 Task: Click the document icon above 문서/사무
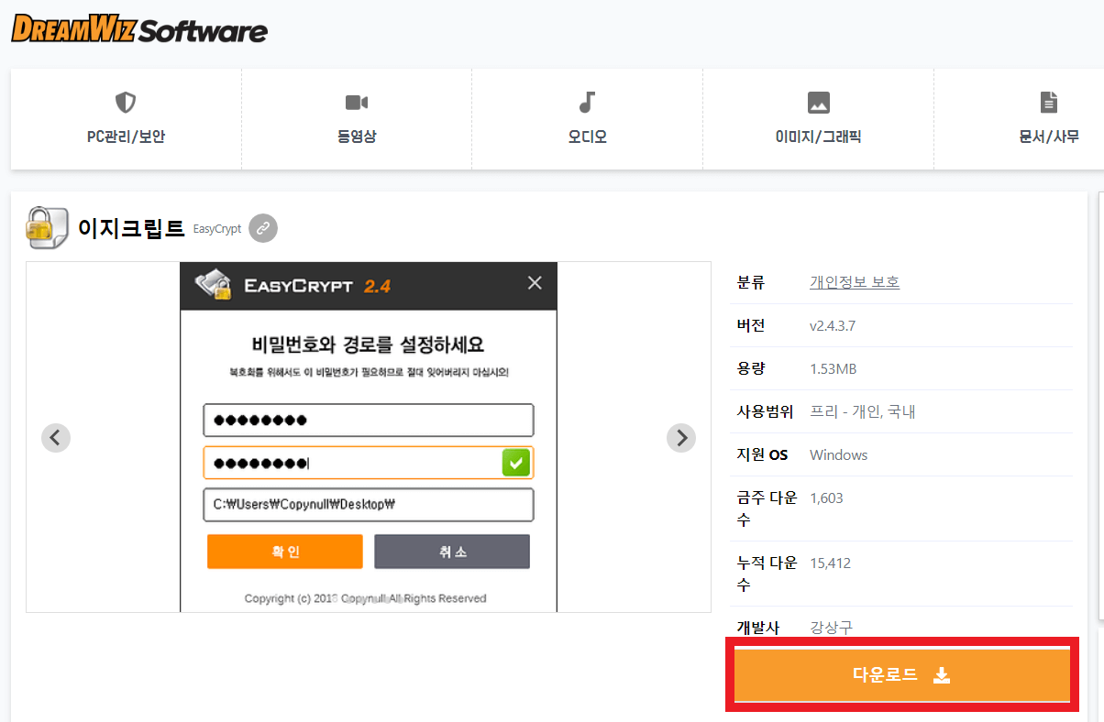coord(1048,103)
